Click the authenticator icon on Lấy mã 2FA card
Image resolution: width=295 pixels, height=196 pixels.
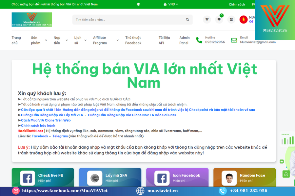pyautogui.click(x=95, y=178)
